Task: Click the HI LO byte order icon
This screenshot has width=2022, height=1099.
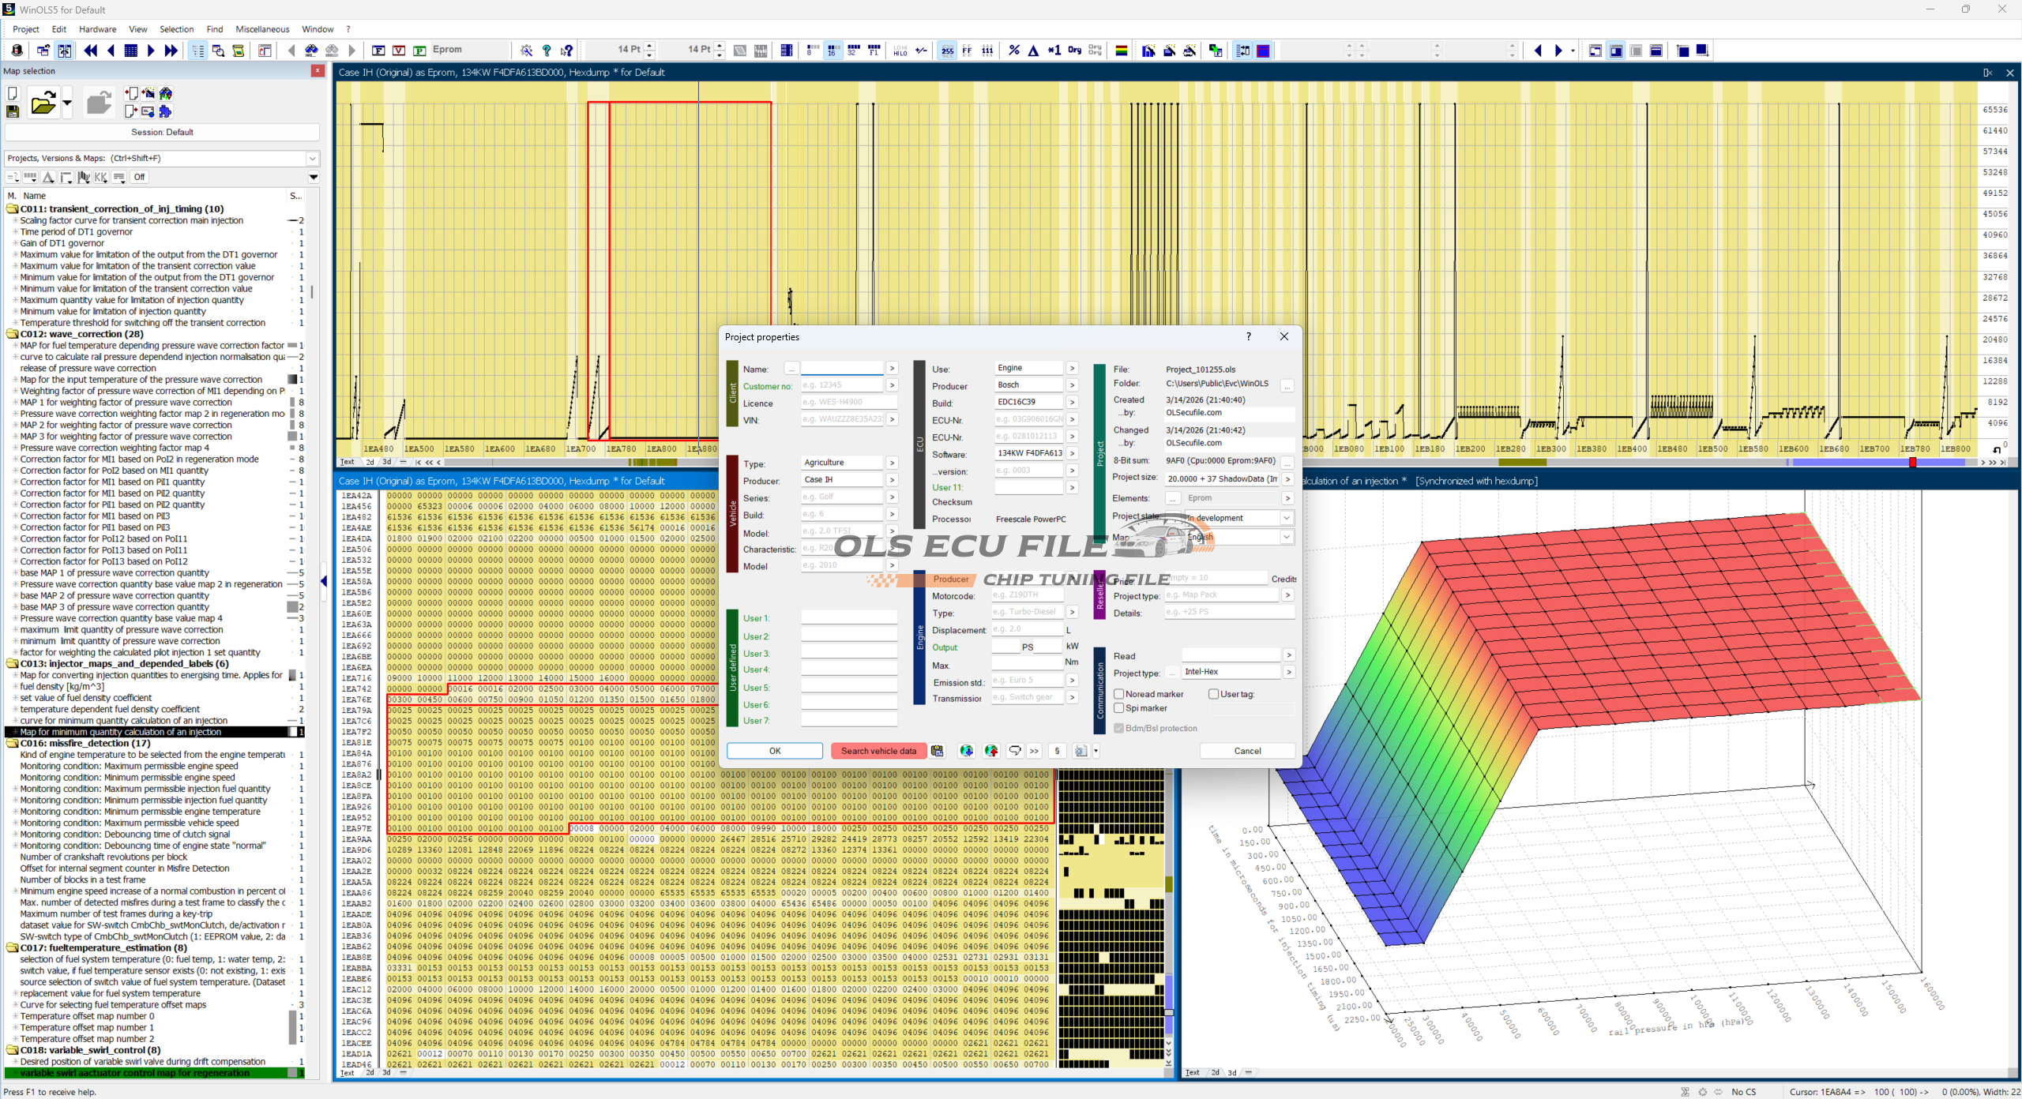Action: pyautogui.click(x=900, y=51)
